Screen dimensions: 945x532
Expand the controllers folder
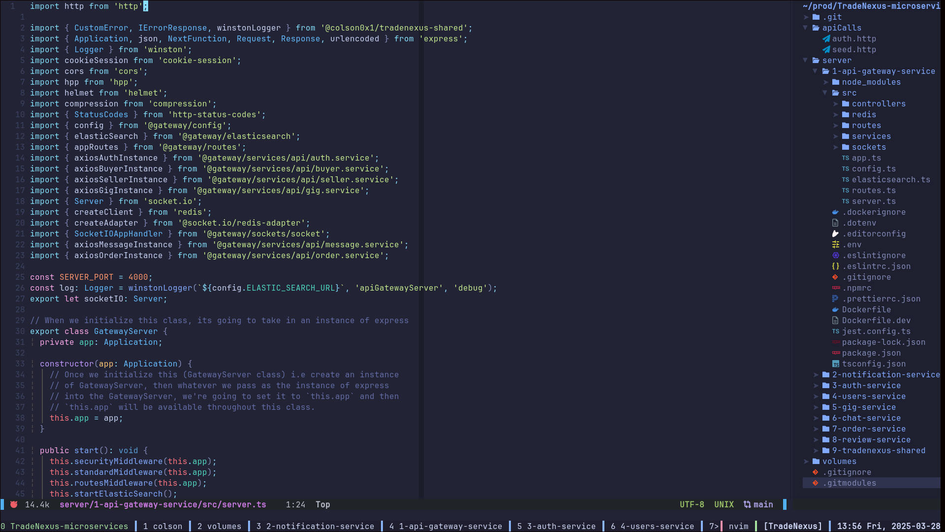pyautogui.click(x=835, y=104)
